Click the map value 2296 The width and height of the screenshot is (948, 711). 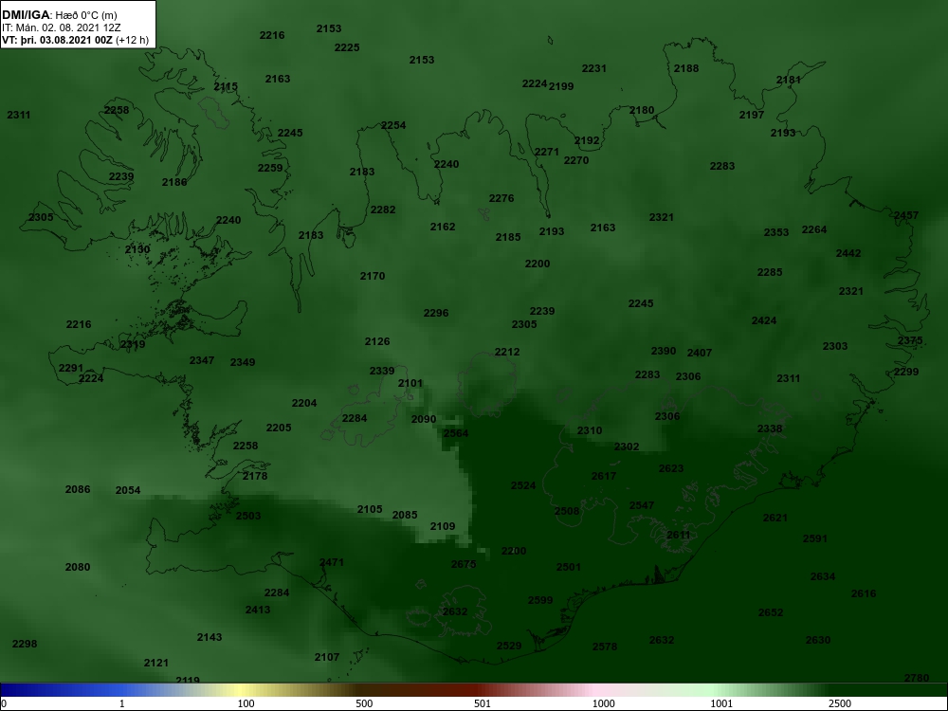coord(436,313)
